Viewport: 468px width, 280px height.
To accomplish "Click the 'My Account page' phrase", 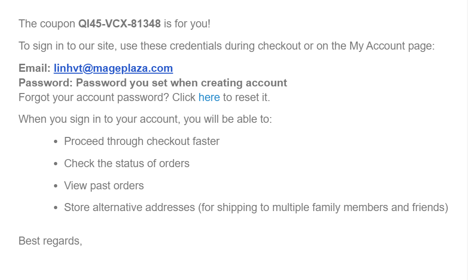I will [x=392, y=46].
